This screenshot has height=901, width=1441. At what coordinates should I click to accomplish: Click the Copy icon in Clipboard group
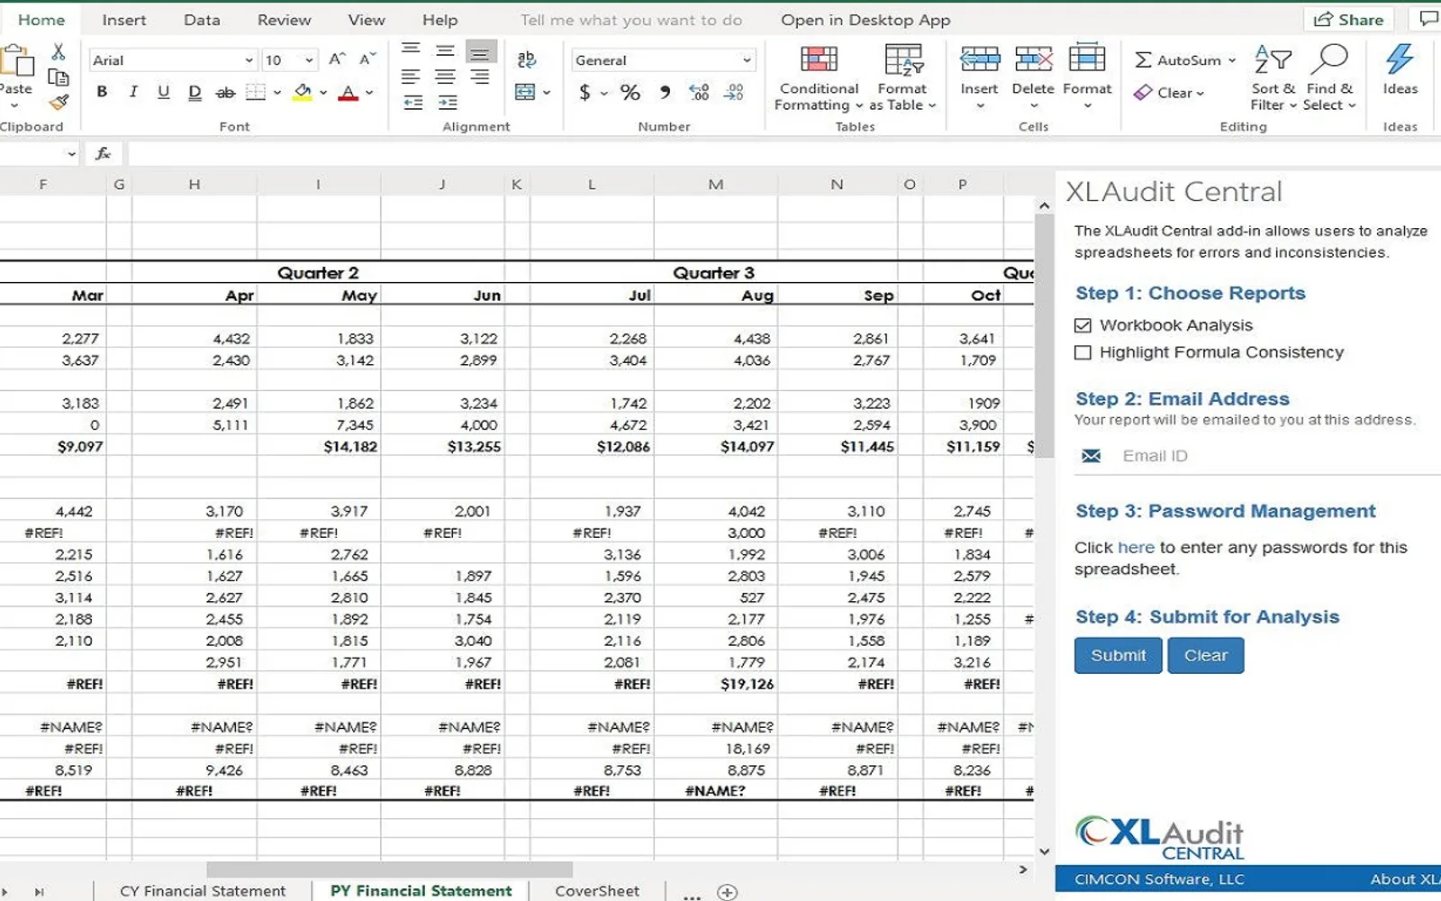59,77
